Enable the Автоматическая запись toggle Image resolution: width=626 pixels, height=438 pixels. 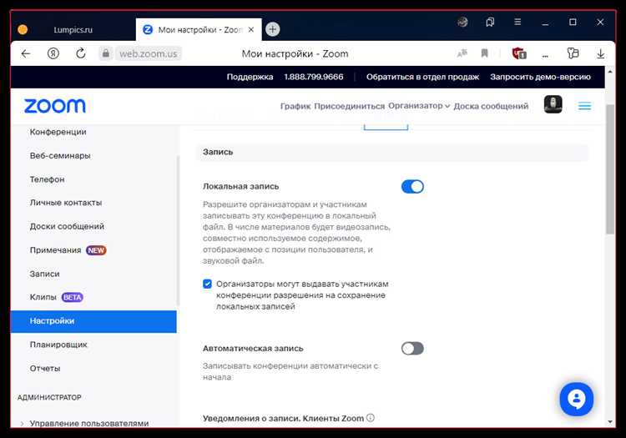412,349
